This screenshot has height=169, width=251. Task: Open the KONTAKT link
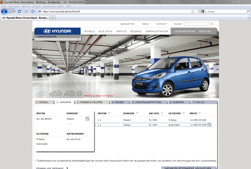click(162, 24)
